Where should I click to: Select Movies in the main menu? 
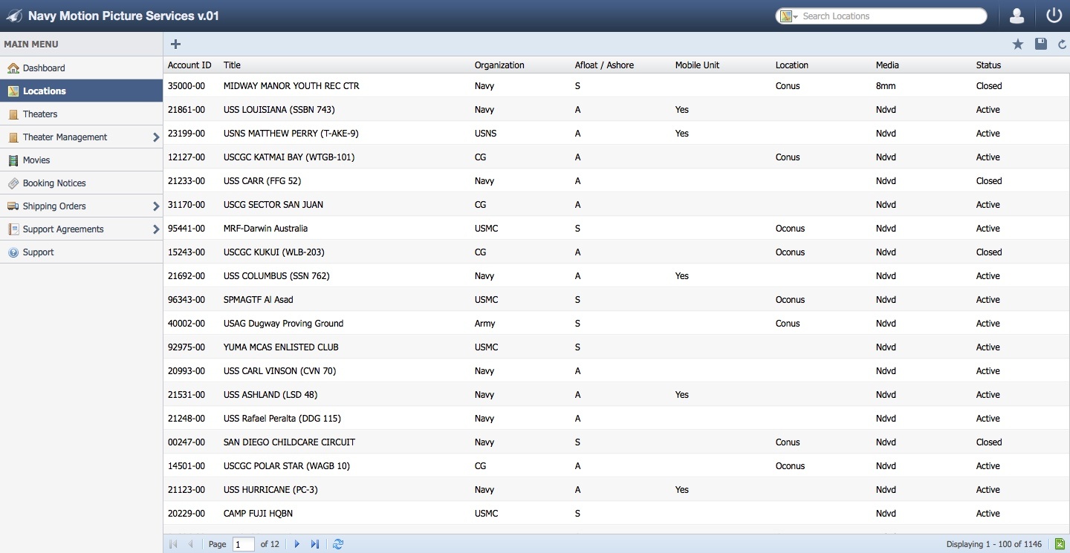coord(36,160)
